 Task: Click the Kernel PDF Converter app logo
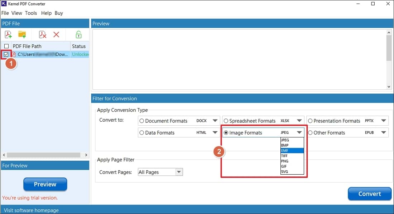(4, 4)
